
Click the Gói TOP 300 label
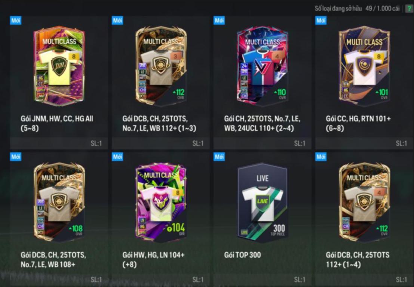242,255
